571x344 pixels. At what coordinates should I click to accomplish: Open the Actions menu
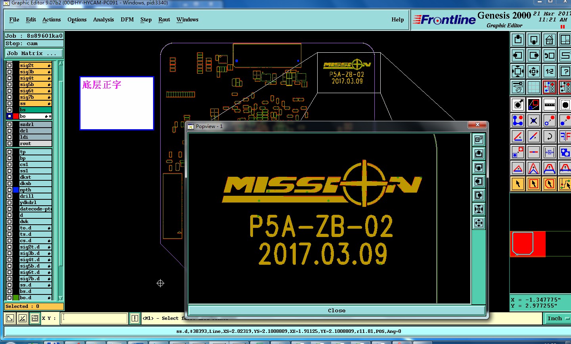tap(52, 19)
